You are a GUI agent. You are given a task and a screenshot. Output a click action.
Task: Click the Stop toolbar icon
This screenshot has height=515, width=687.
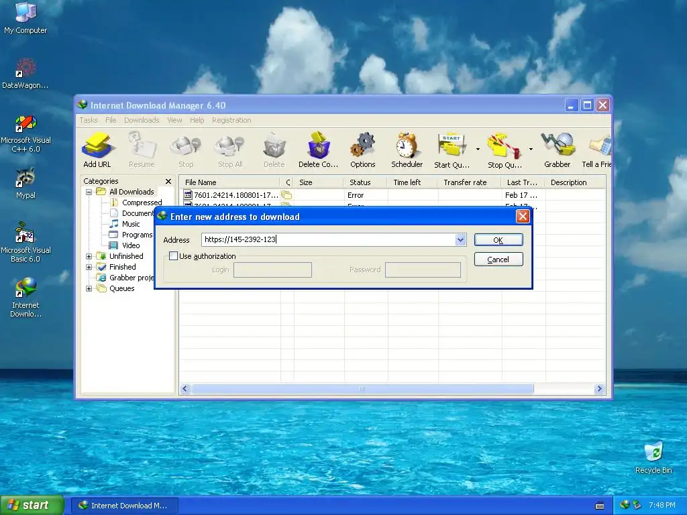click(x=186, y=146)
